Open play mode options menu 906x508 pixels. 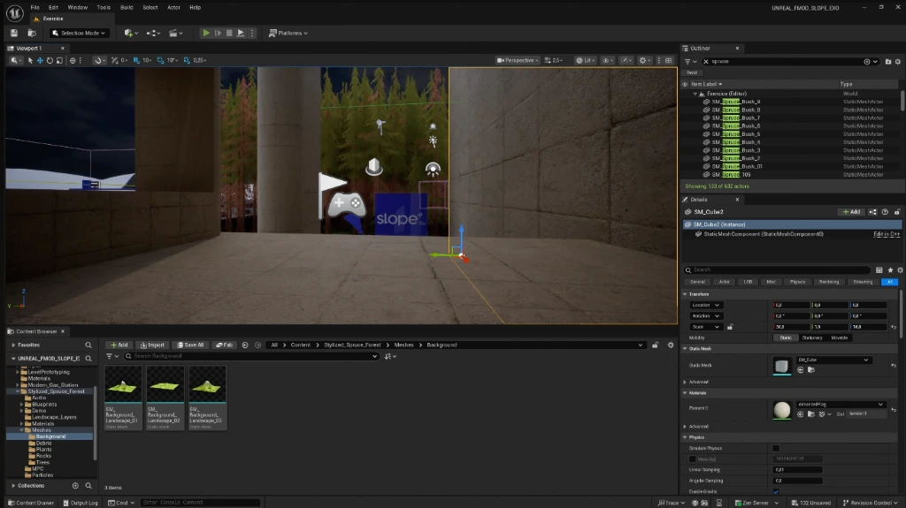[x=252, y=33]
